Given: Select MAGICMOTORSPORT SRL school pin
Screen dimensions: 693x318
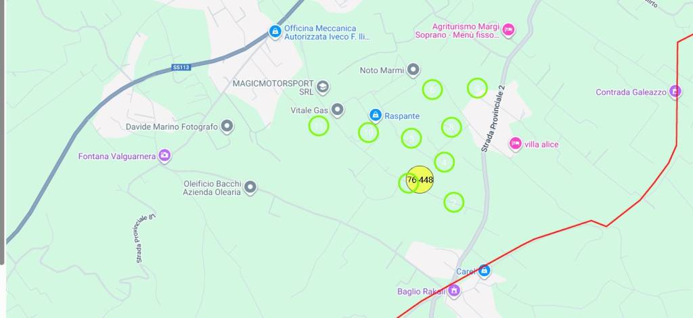Looking at the screenshot, I should tap(323, 87).
